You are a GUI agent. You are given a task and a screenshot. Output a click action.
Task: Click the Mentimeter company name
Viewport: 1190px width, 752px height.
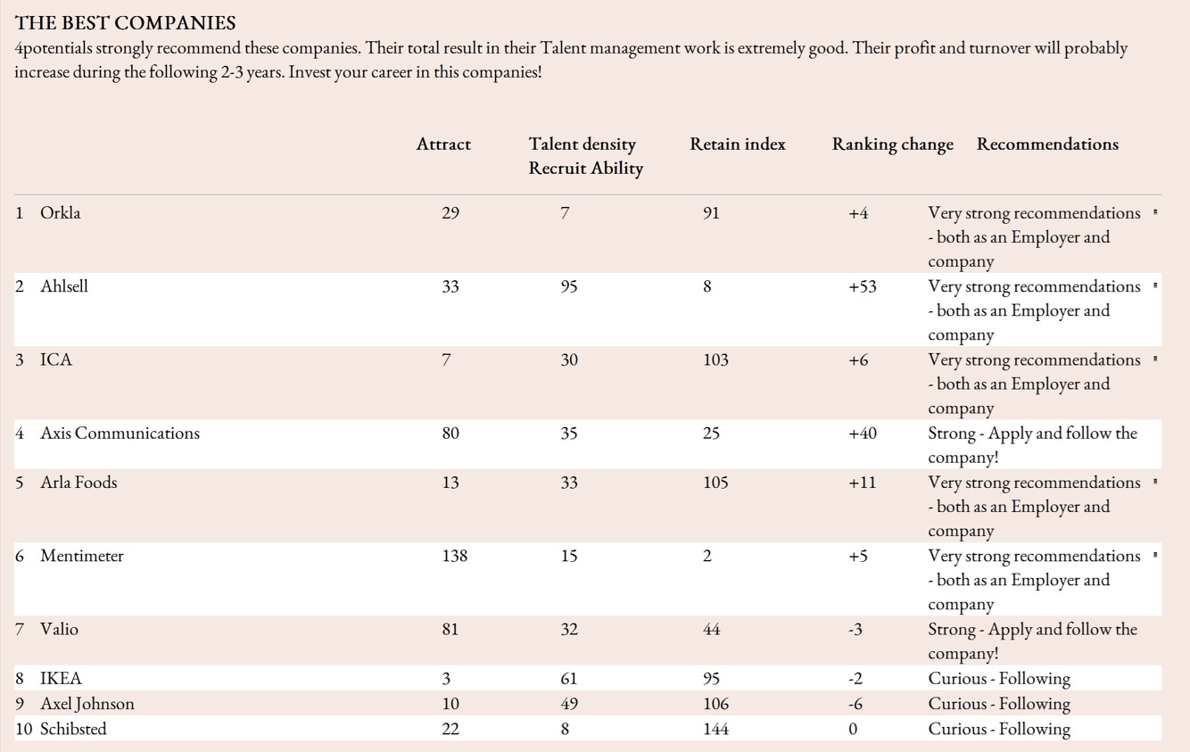81,556
